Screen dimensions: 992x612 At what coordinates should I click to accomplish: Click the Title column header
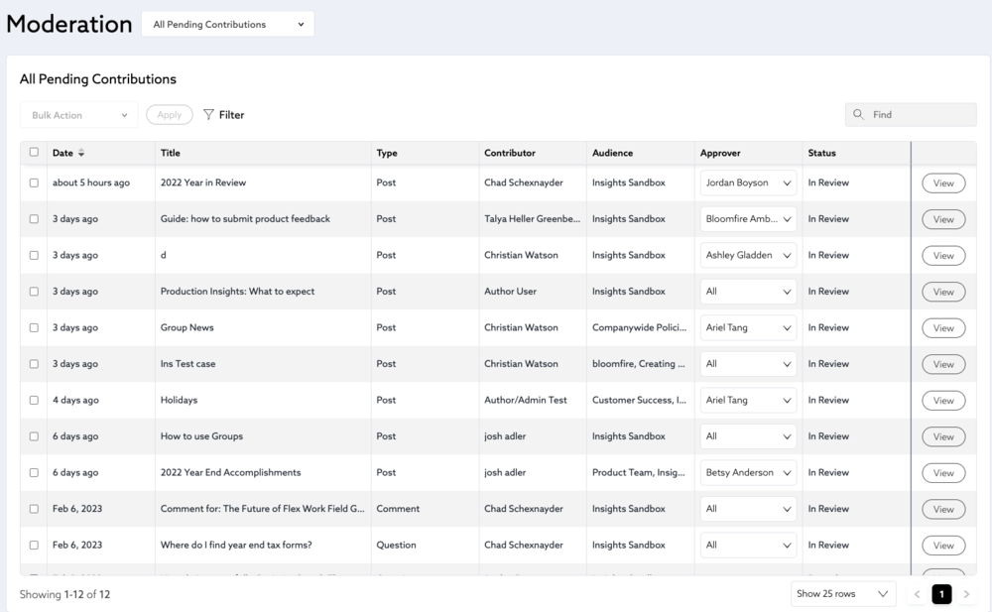[171, 154]
